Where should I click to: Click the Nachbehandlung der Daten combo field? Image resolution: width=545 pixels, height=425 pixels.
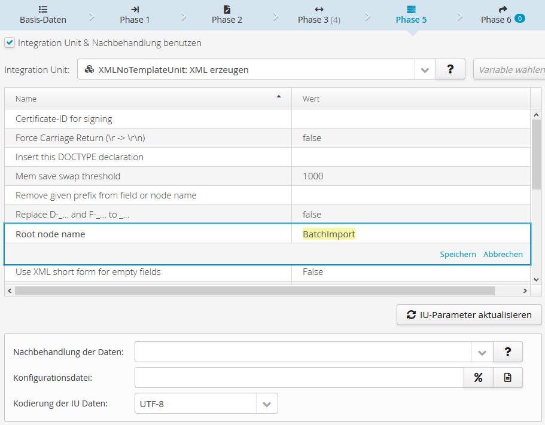click(x=303, y=352)
